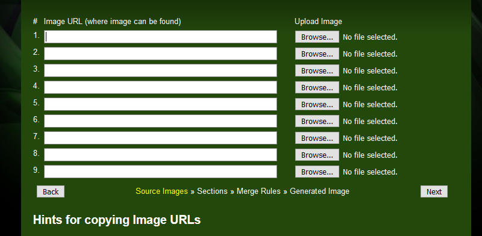Click the Browse button in row 4

pyautogui.click(x=317, y=87)
